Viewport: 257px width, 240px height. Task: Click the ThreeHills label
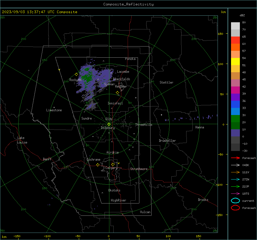[x=144, y=125]
